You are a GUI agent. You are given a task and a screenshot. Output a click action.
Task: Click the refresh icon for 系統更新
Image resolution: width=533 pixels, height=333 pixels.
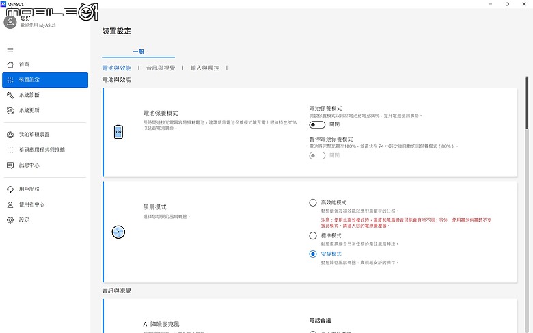pos(10,111)
